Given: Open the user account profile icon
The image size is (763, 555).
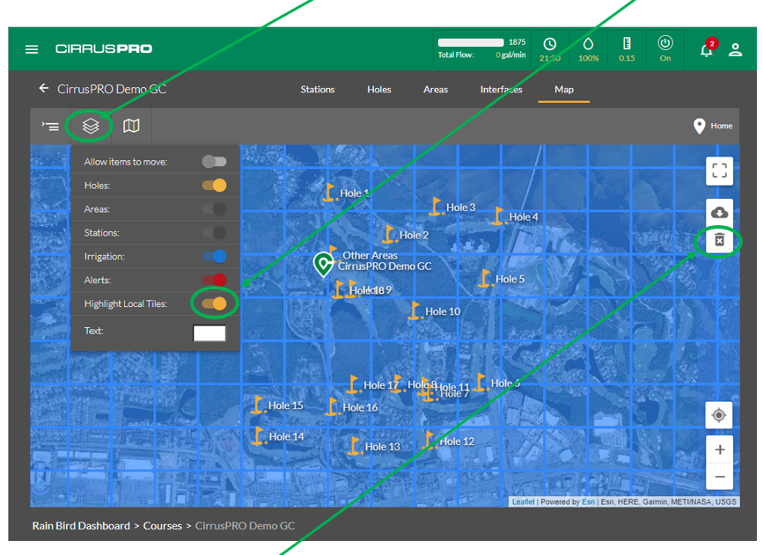Looking at the screenshot, I should [x=735, y=49].
